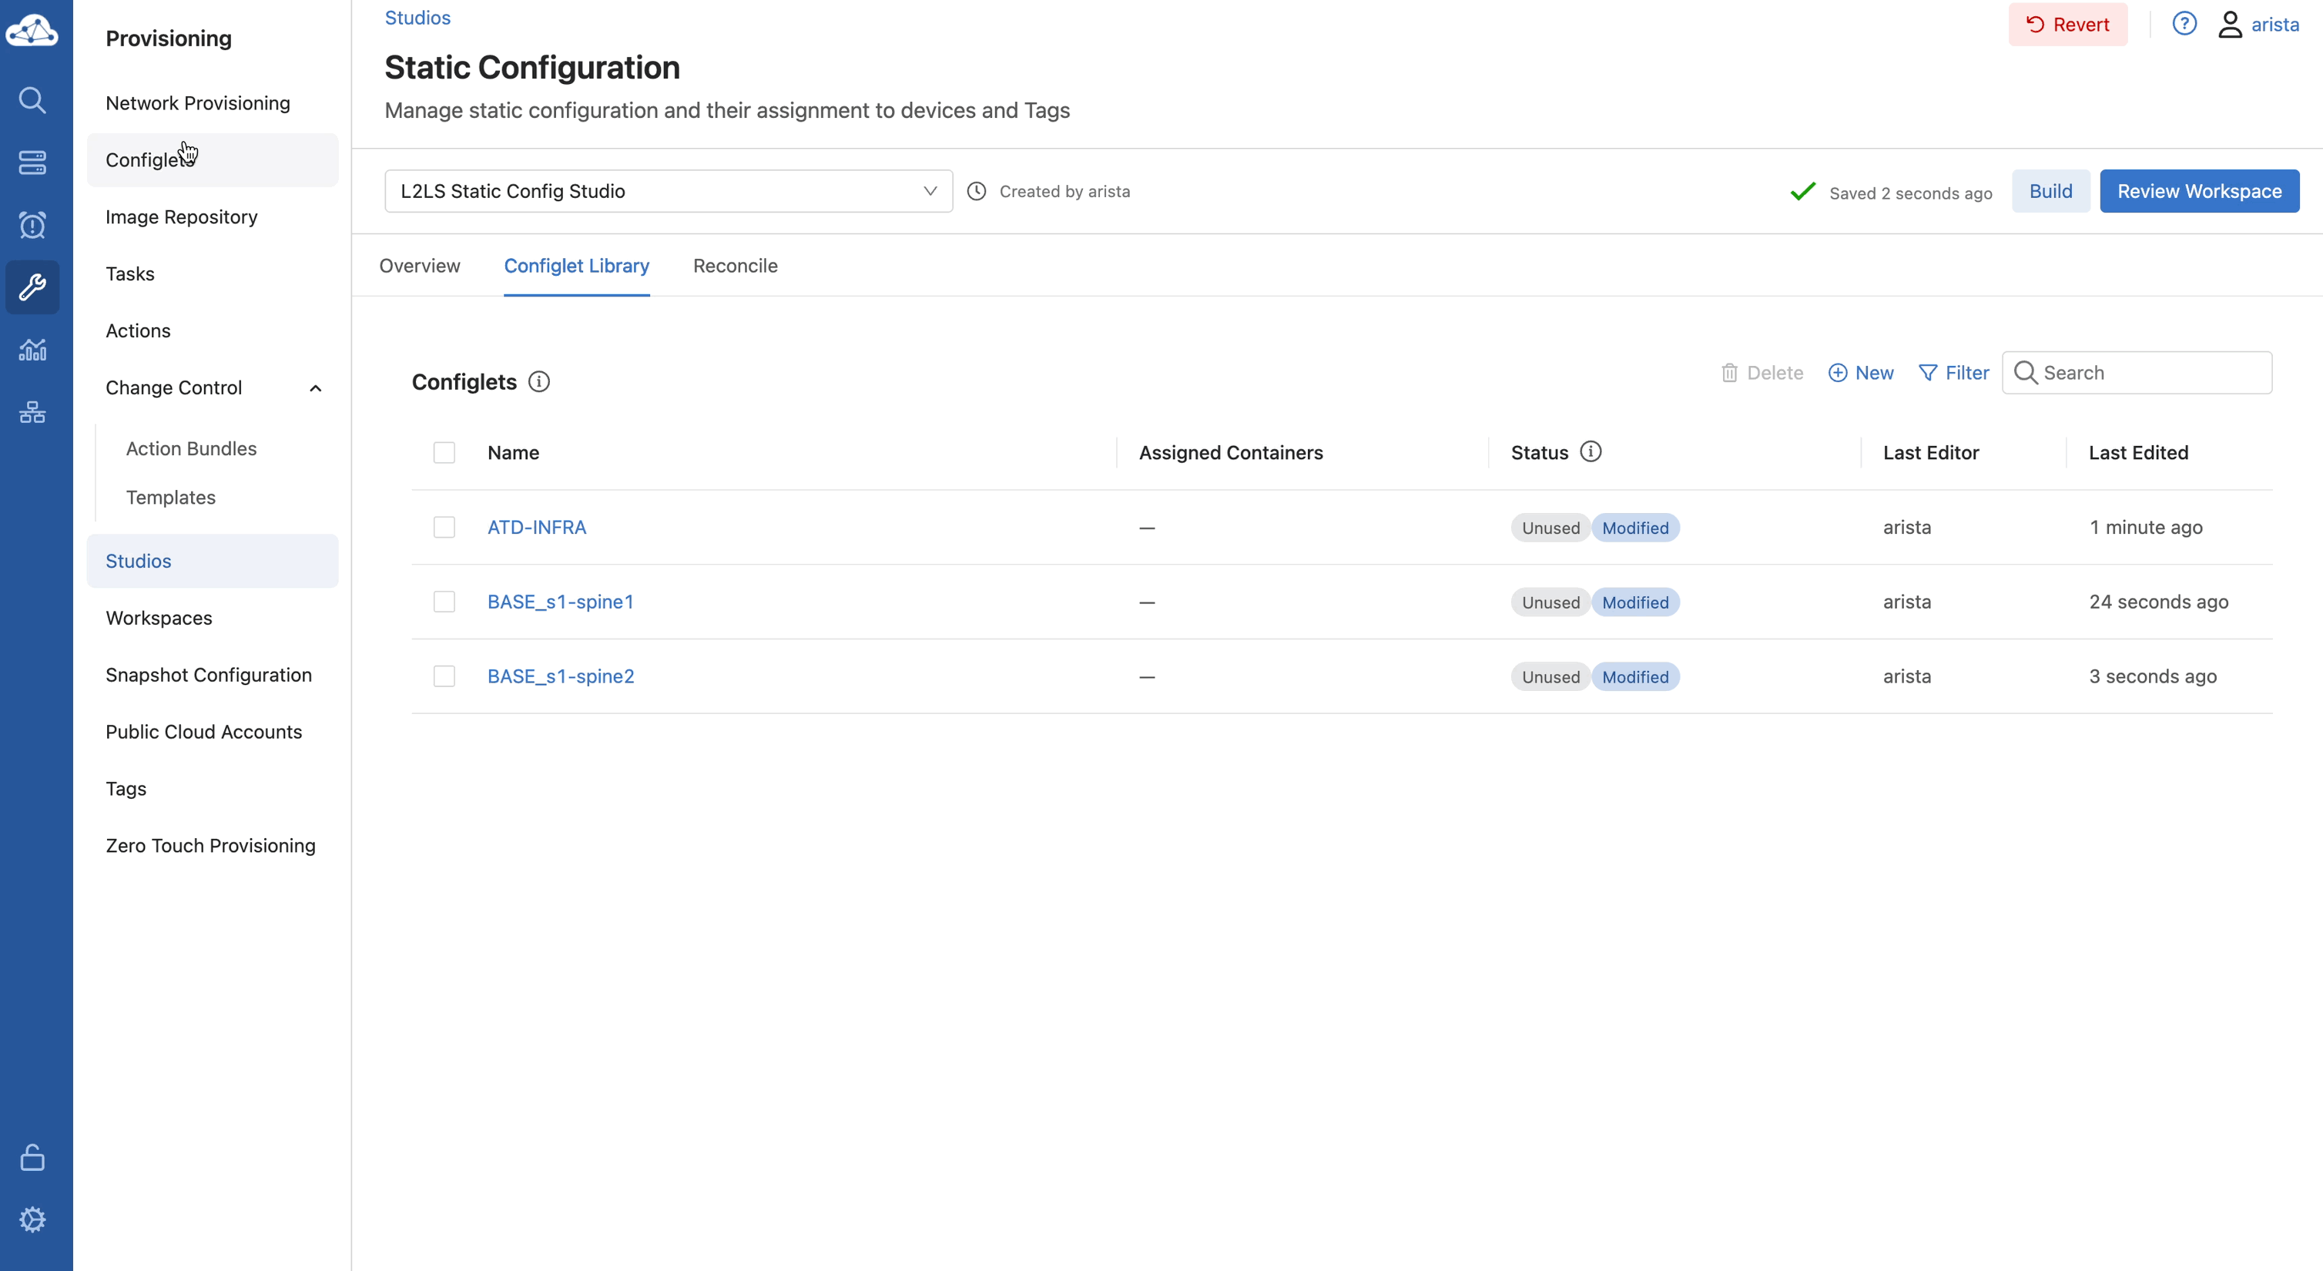
Task: Open the events alarm icon in sidebar
Action: tap(32, 225)
